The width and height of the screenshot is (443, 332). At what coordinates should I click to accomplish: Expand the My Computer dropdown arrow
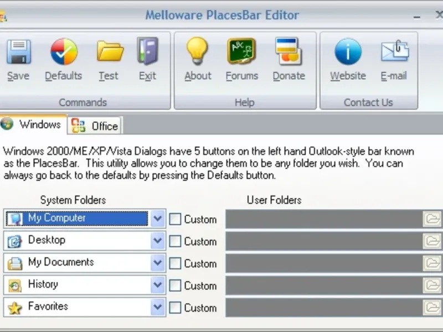tap(158, 219)
